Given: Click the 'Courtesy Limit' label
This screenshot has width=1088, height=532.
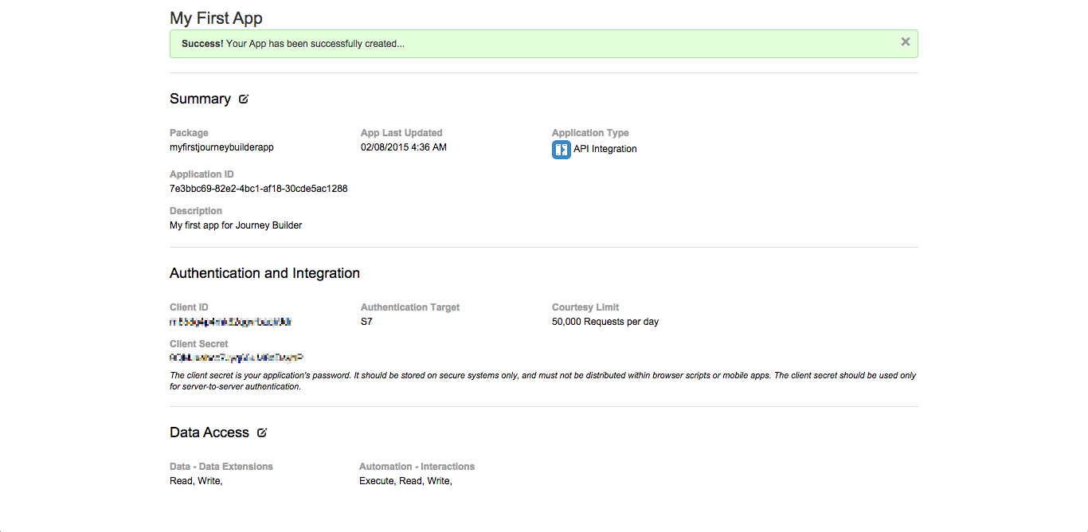Looking at the screenshot, I should [x=585, y=307].
